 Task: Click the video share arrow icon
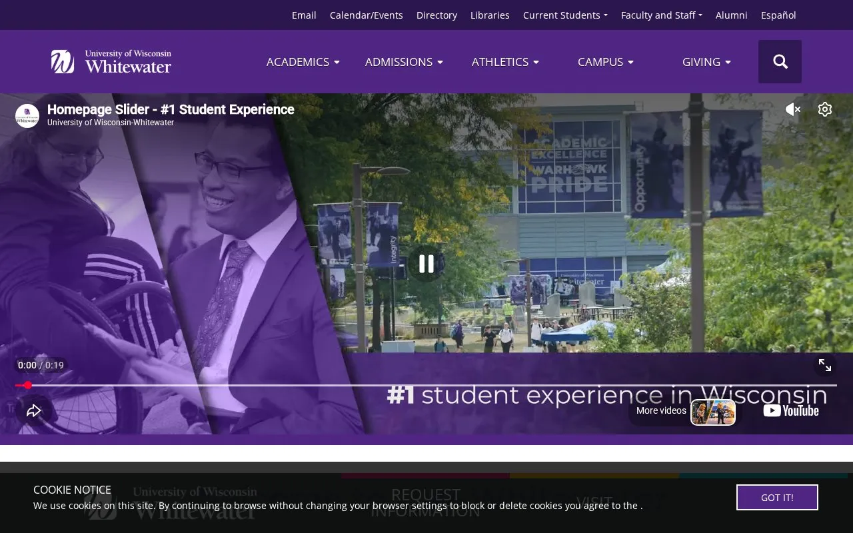point(34,411)
